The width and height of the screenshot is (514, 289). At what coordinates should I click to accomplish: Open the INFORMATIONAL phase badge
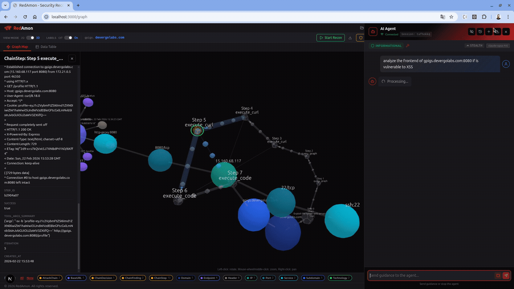point(386,46)
